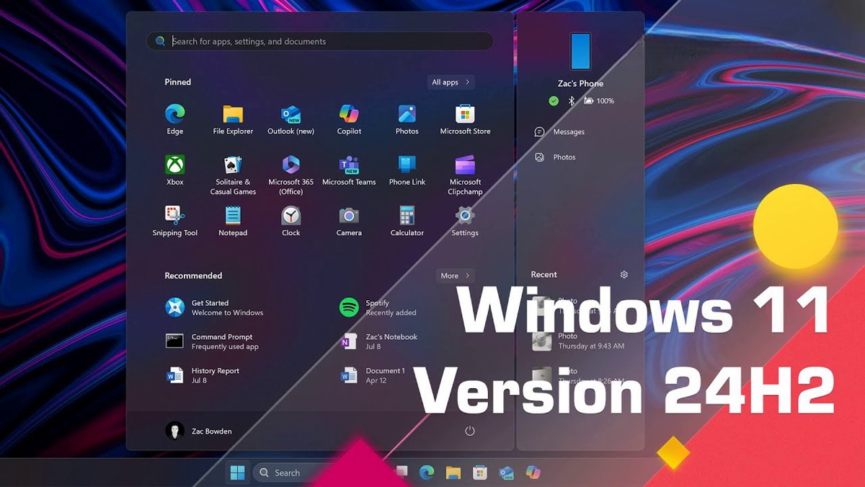Open the Edge app in Pinned
This screenshot has width=865, height=487.
[x=175, y=120]
